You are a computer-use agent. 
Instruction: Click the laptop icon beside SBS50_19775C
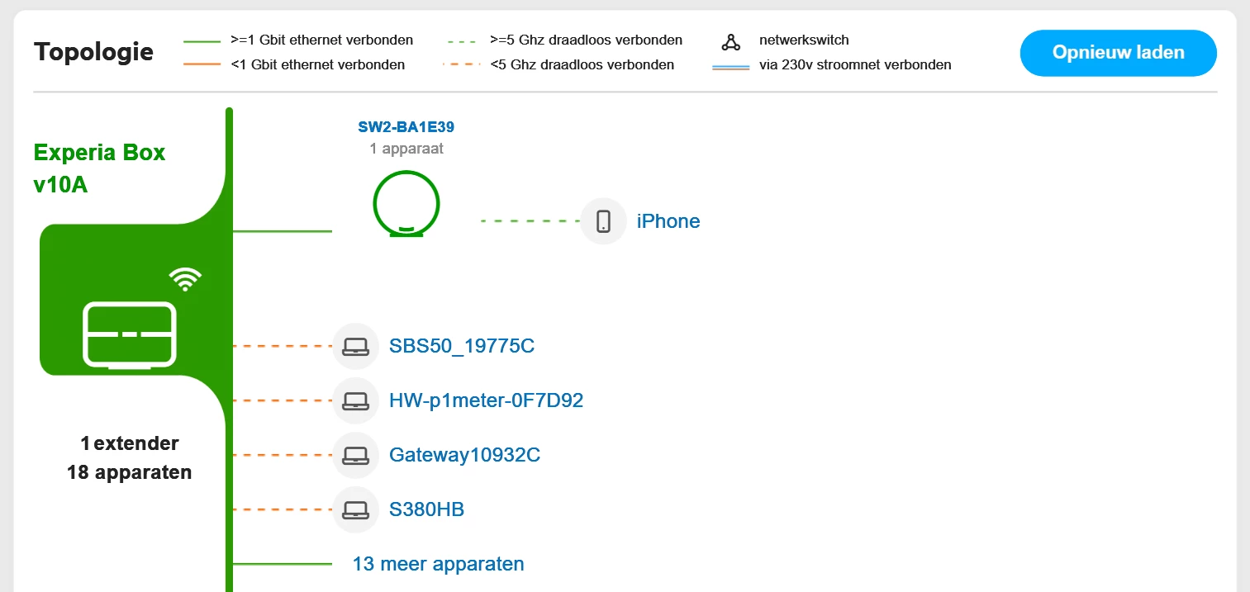point(355,346)
